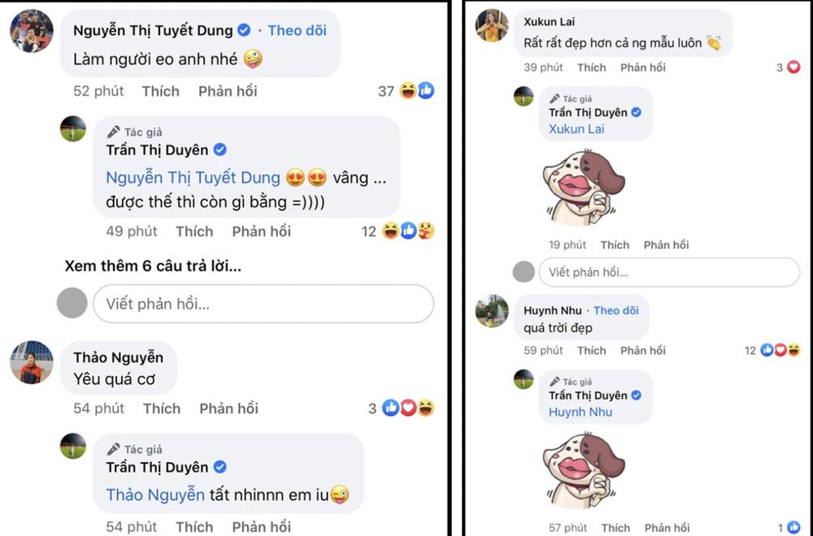
Task: Click the clapping hands emoji in Xukun Lai's comment
Action: click(713, 44)
